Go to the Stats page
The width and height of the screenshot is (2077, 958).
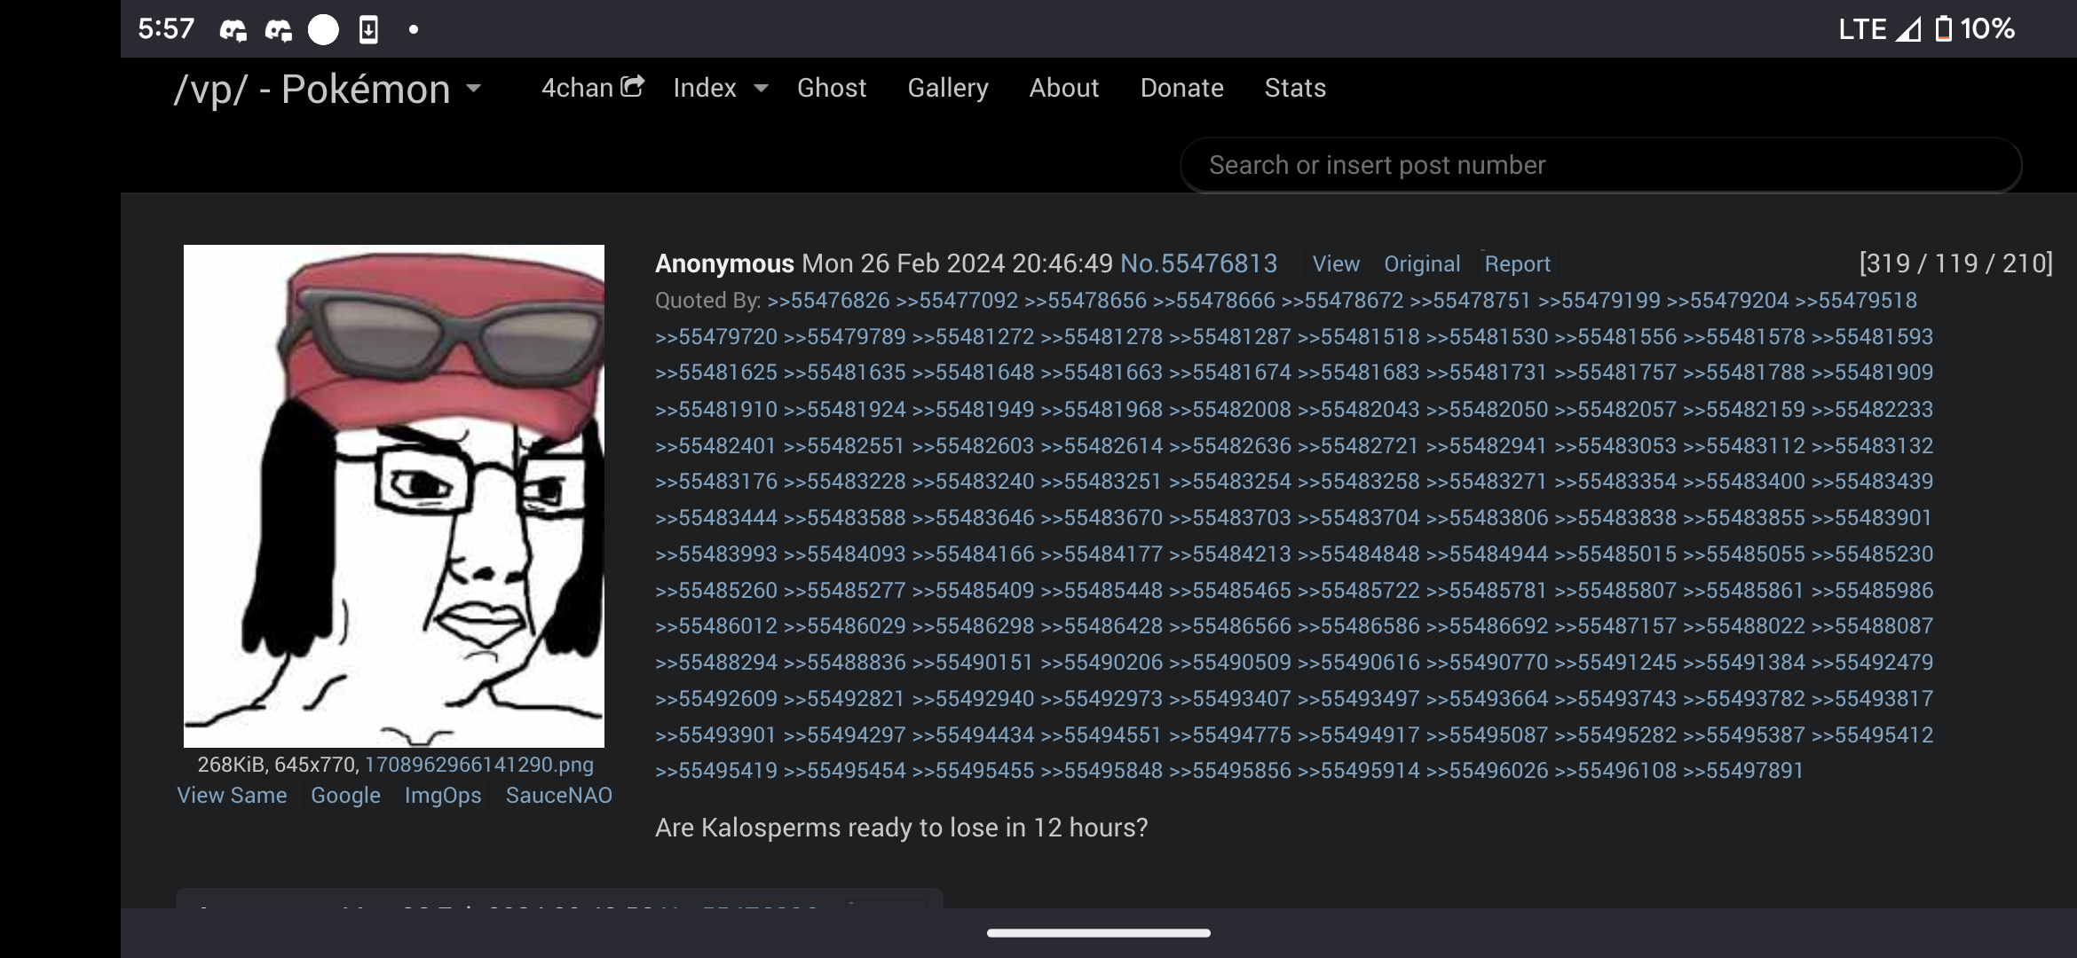(1294, 88)
